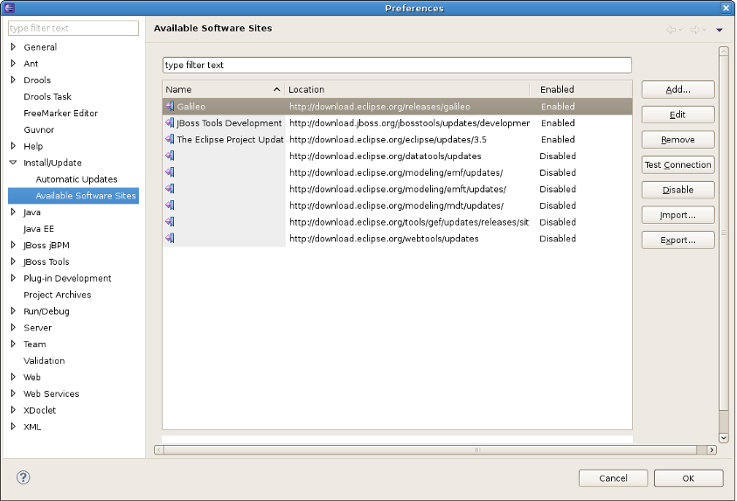Click the vertical scrollbar down arrow
This screenshot has width=737, height=501.
coord(723,437)
